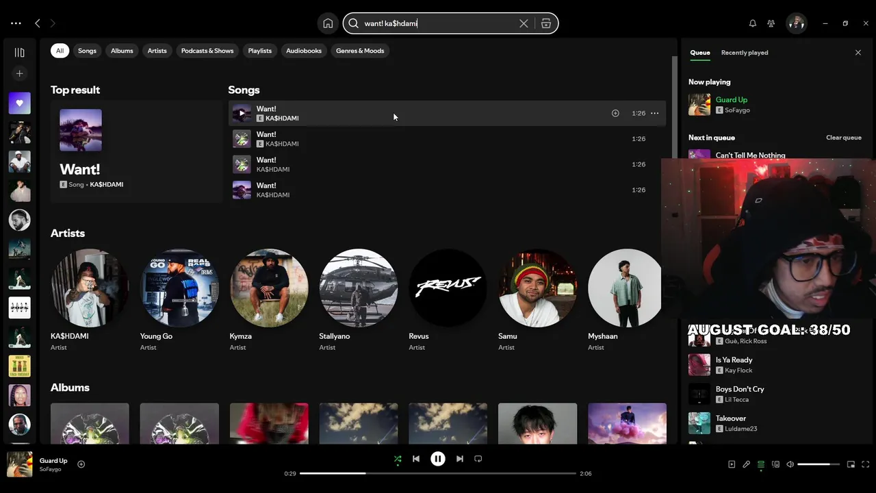
Task: Toggle shuffle playback
Action: click(398, 459)
